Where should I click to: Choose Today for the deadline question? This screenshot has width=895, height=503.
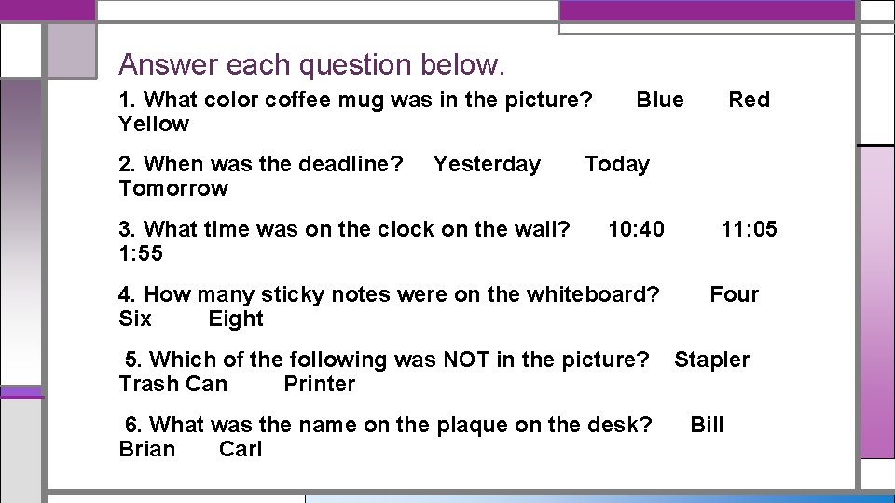point(617,164)
